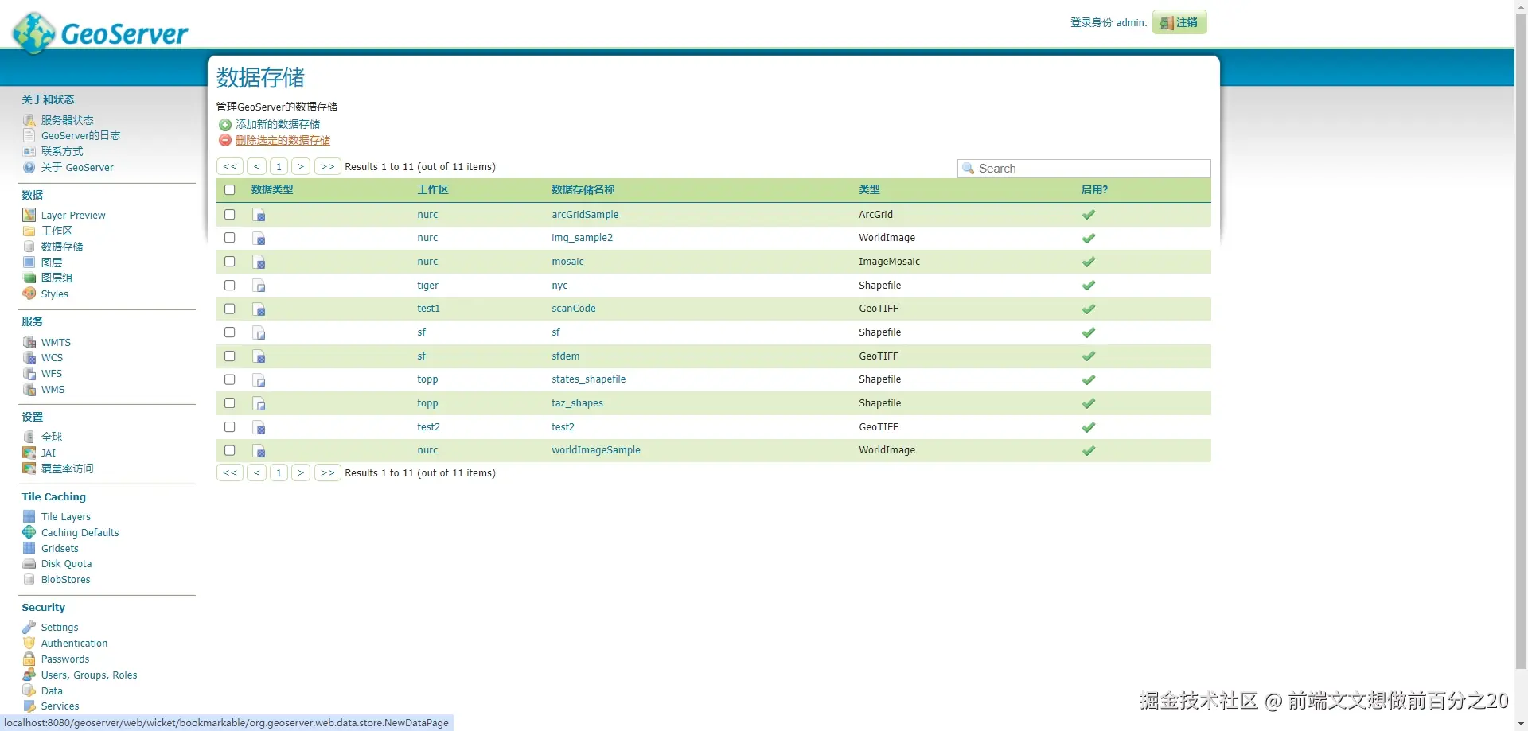Check the arcGridSample row checkbox
This screenshot has height=731, width=1528.
point(230,215)
